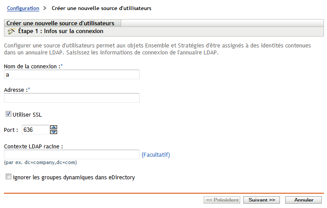
Task: Click the (Facultatif) label
Action: click(156, 154)
